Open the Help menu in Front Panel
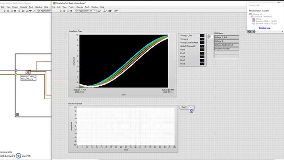 click(x=102, y=7)
